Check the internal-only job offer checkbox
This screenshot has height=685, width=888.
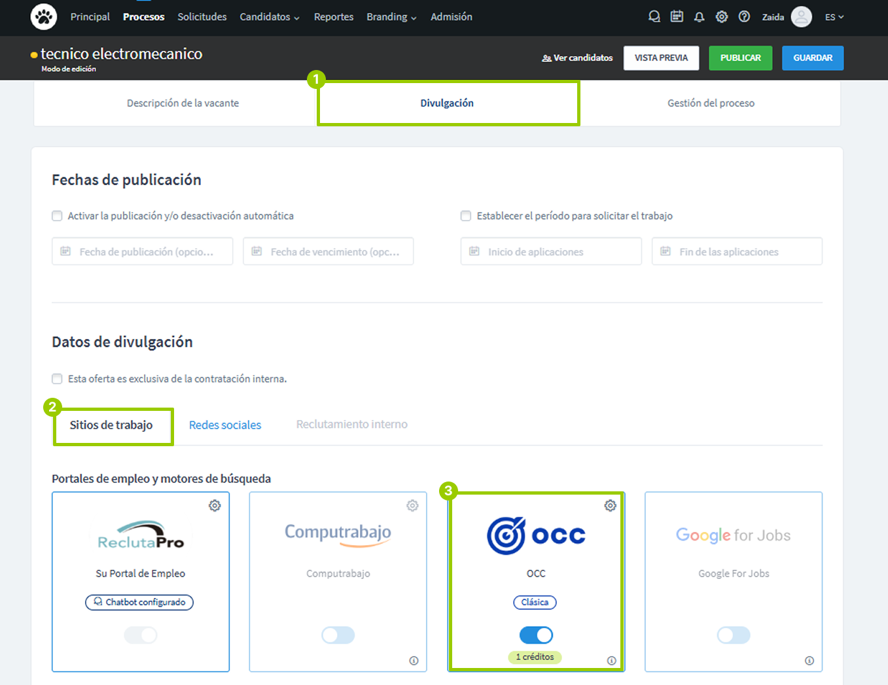pos(57,378)
